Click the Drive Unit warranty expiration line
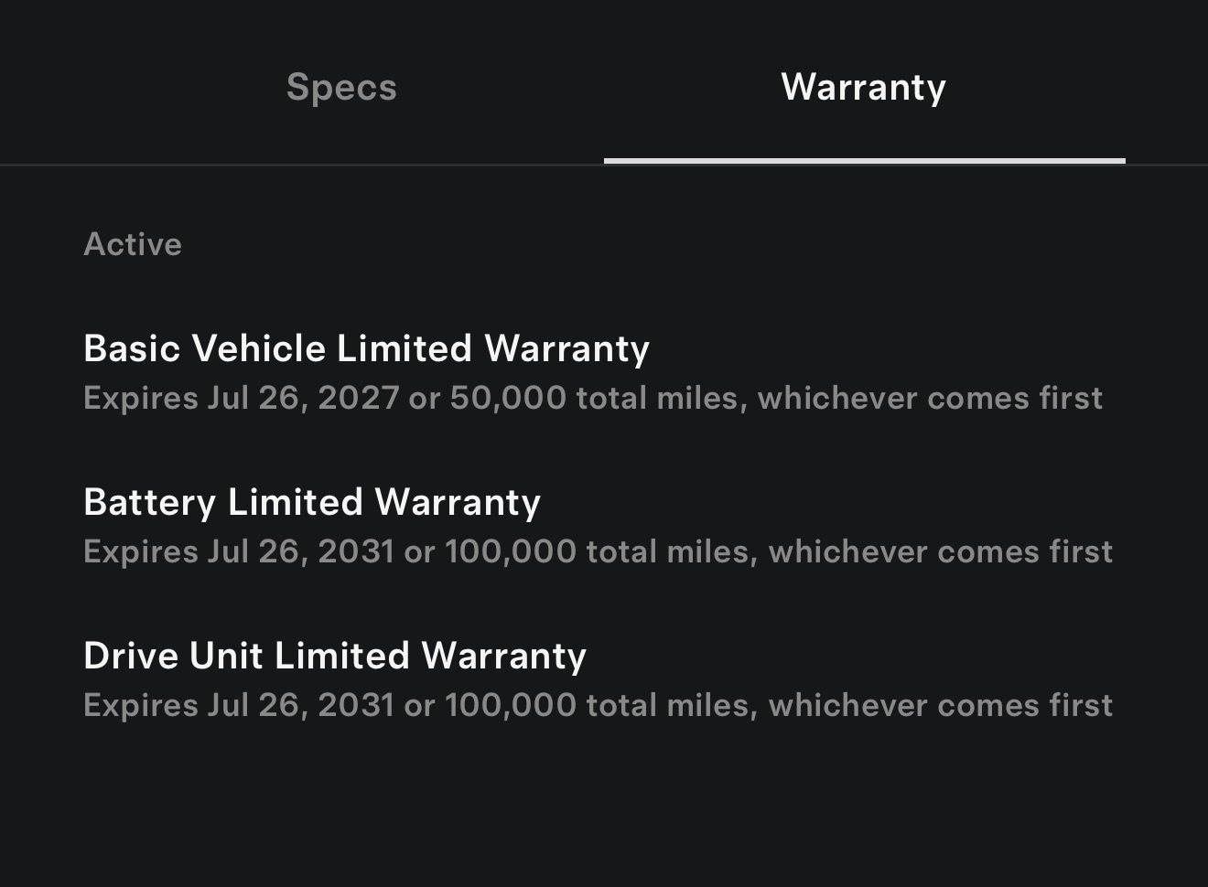The image size is (1208, 887). [x=598, y=705]
